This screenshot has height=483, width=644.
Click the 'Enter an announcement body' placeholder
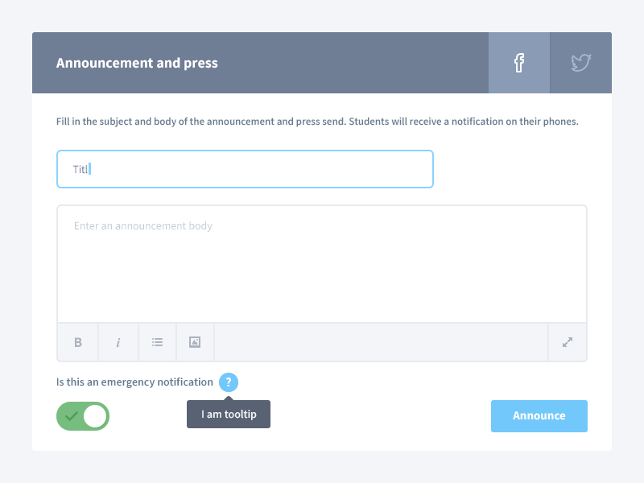coord(143,226)
